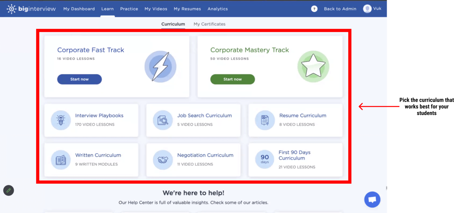Click the Big Interview logo
The height and width of the screenshot is (213, 454).
[31, 9]
